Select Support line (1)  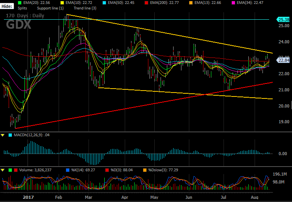click(50, 8)
